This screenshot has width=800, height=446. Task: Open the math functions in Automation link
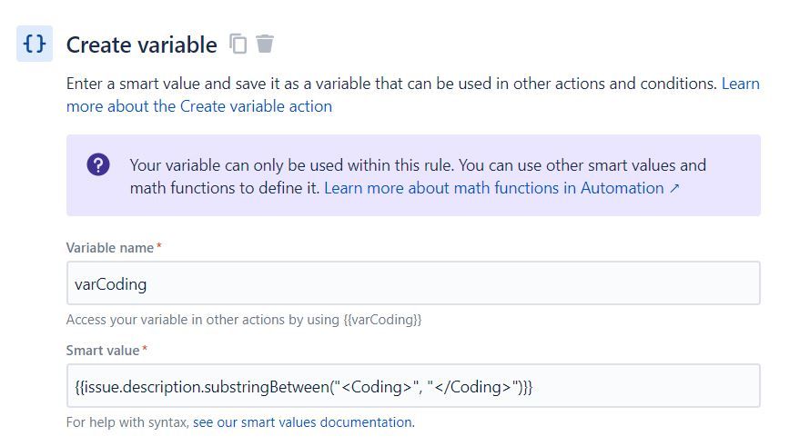point(494,188)
